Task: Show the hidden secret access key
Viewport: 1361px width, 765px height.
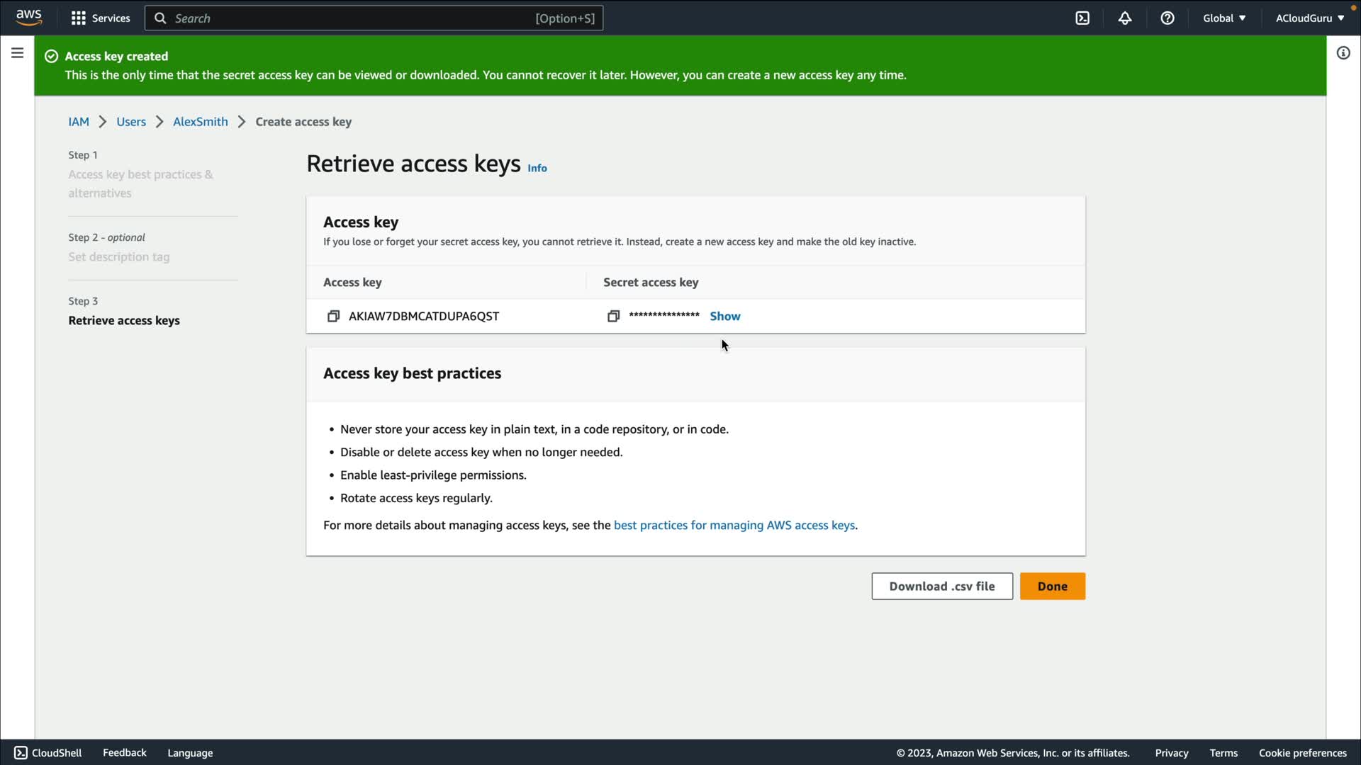Action: (724, 316)
